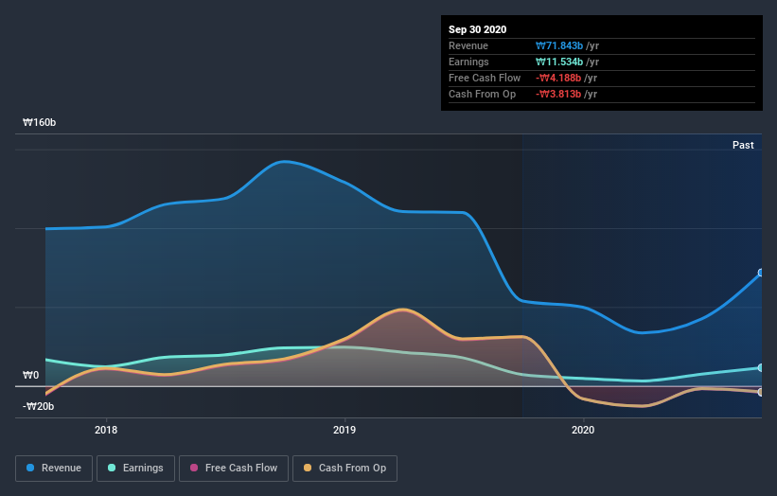Click the ₩160b y-axis label
777x496 pixels.
click(39, 122)
